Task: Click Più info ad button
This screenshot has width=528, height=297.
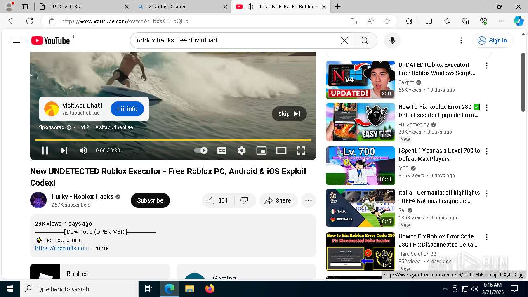Action: (127, 109)
